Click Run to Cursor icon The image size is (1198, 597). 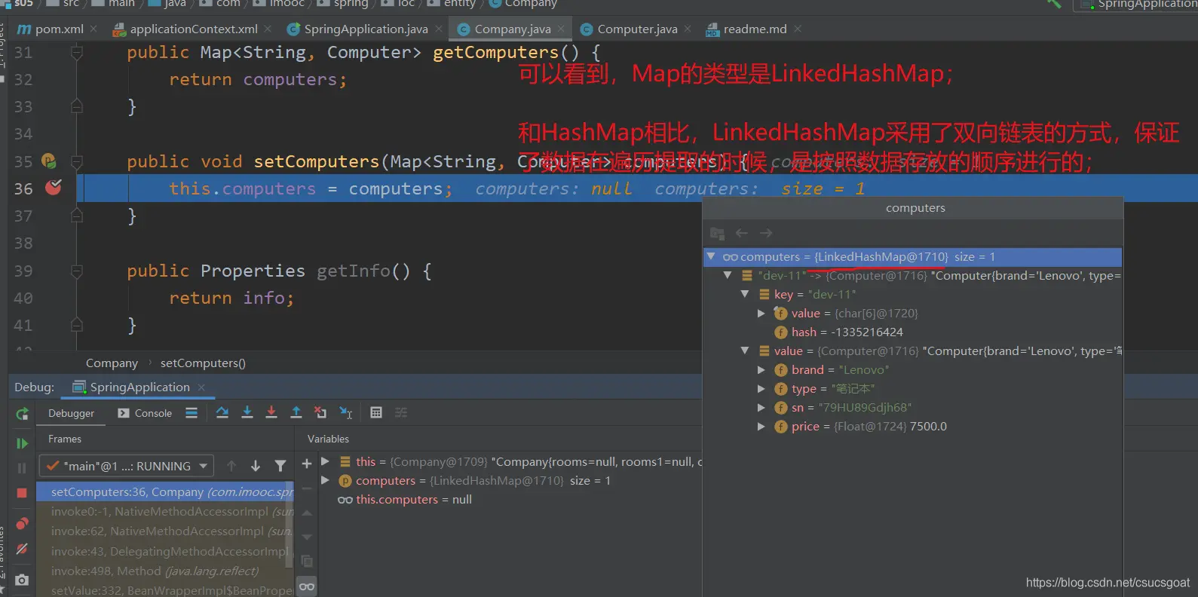[x=346, y=412]
